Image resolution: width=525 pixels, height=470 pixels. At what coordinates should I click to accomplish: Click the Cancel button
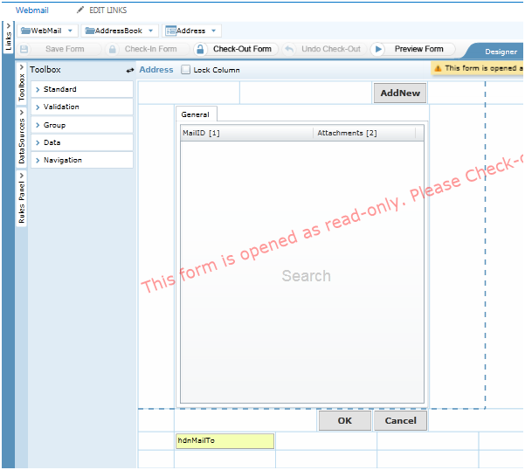(x=400, y=421)
